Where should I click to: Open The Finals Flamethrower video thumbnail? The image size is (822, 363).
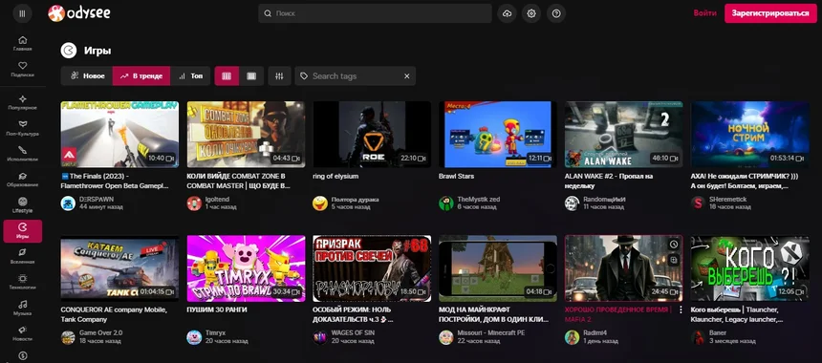click(x=119, y=134)
